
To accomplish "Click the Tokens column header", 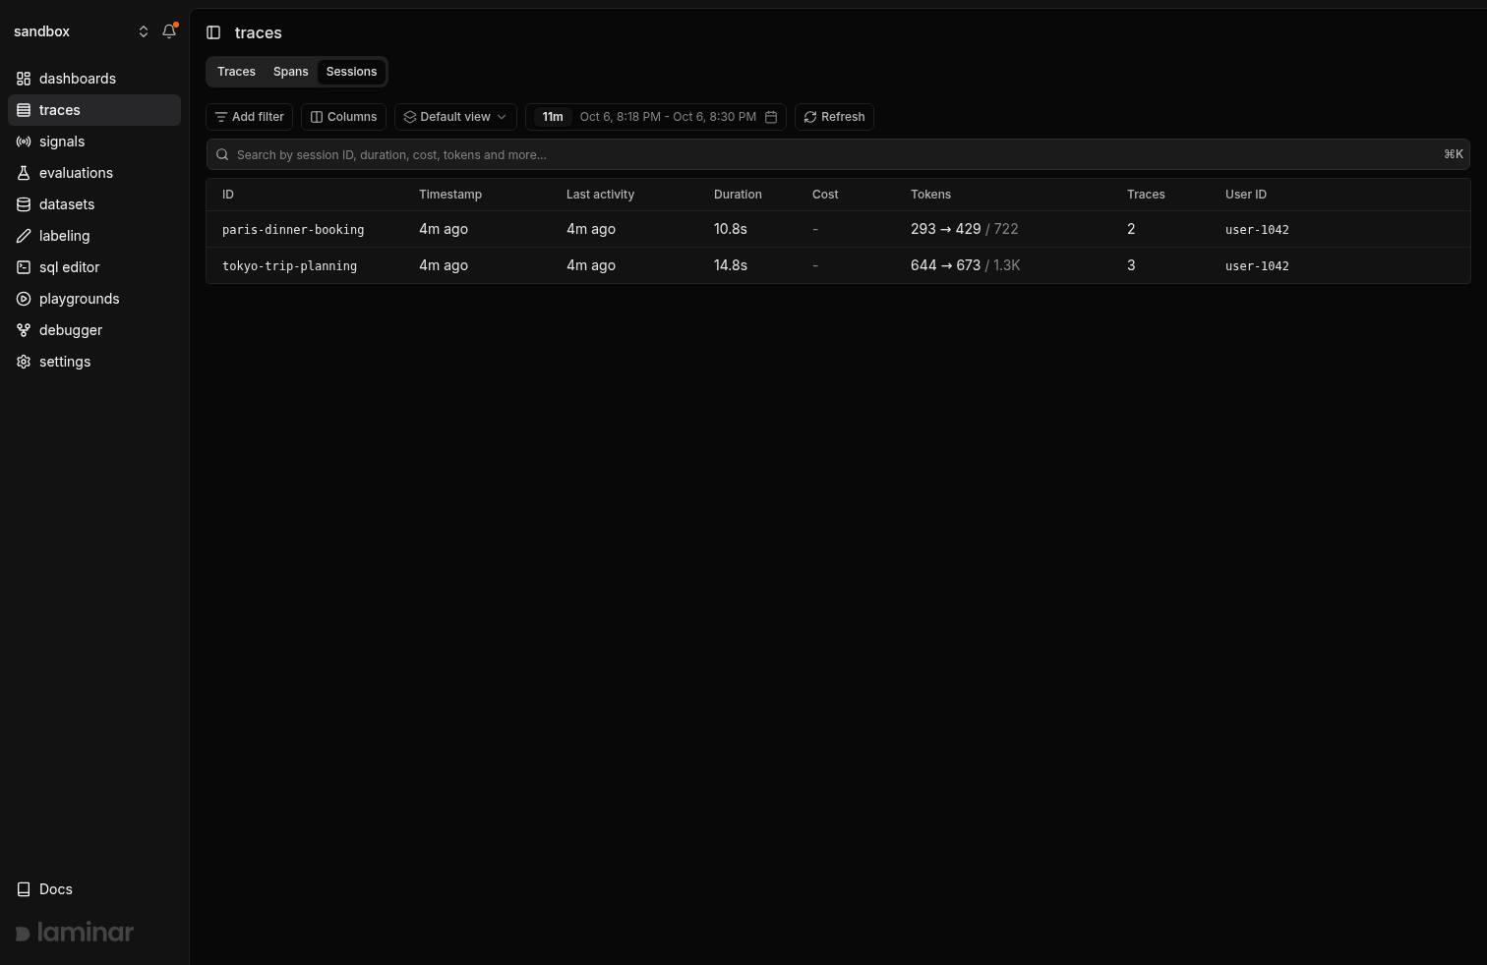I will tap(930, 195).
